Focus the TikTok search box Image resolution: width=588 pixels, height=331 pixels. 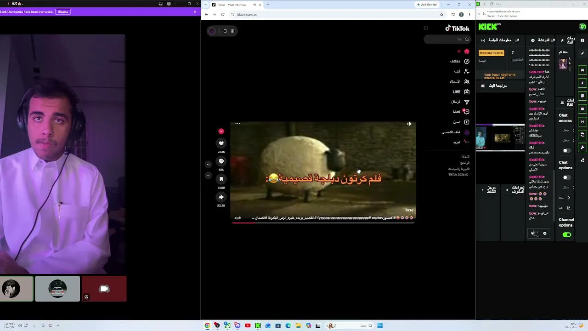pyautogui.click(x=447, y=40)
